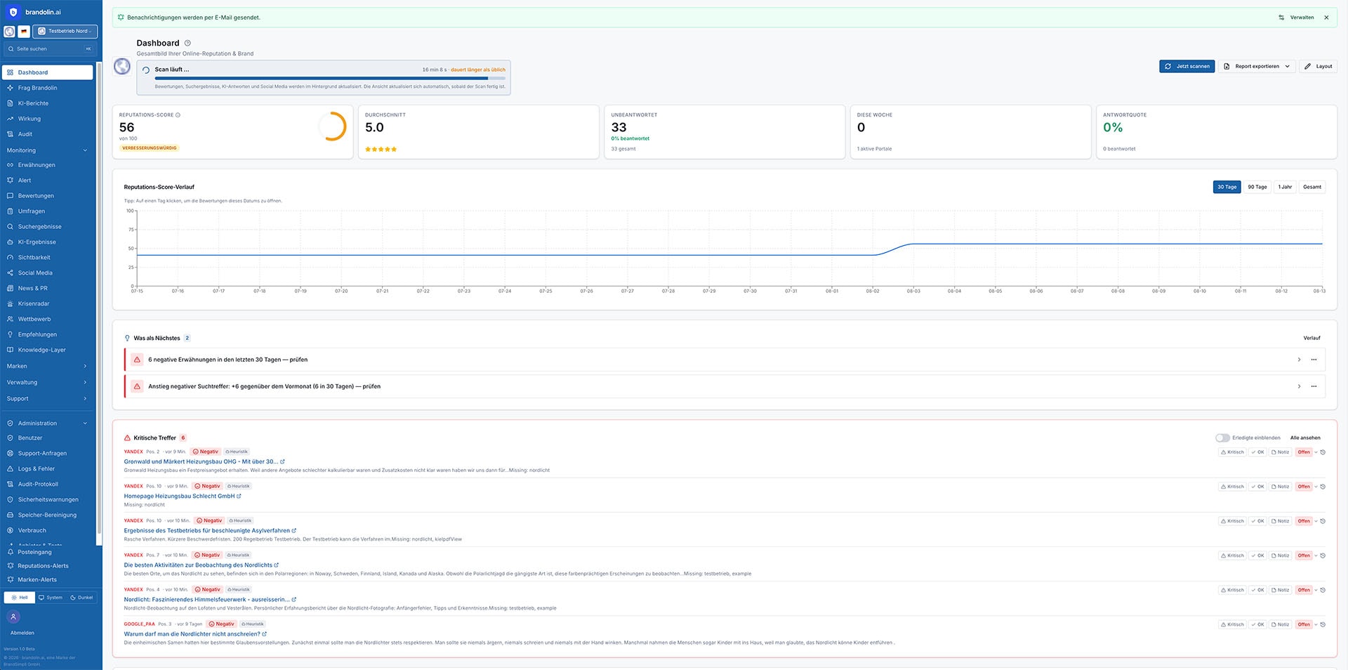Open KI-Berichte in the sidebar

(48, 103)
